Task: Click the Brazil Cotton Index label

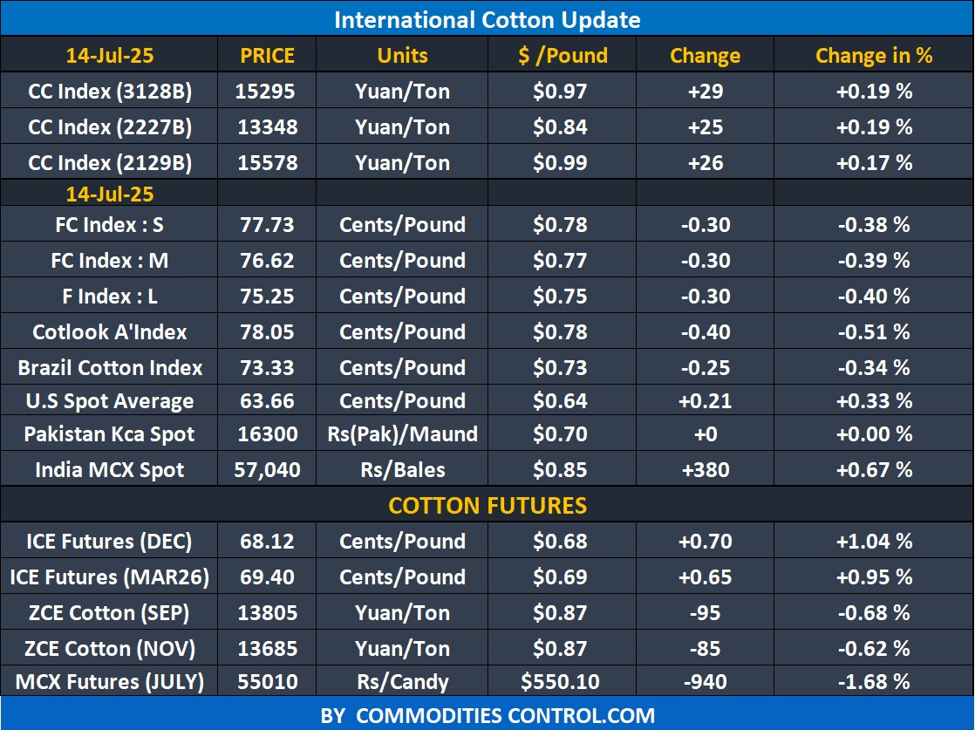Action: 110,368
